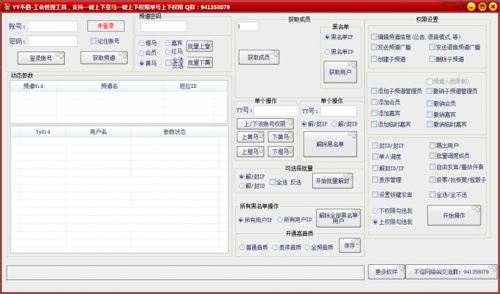Click the 上/下该账号权限 button
Screen dimensions: 500x294
coord(265,124)
